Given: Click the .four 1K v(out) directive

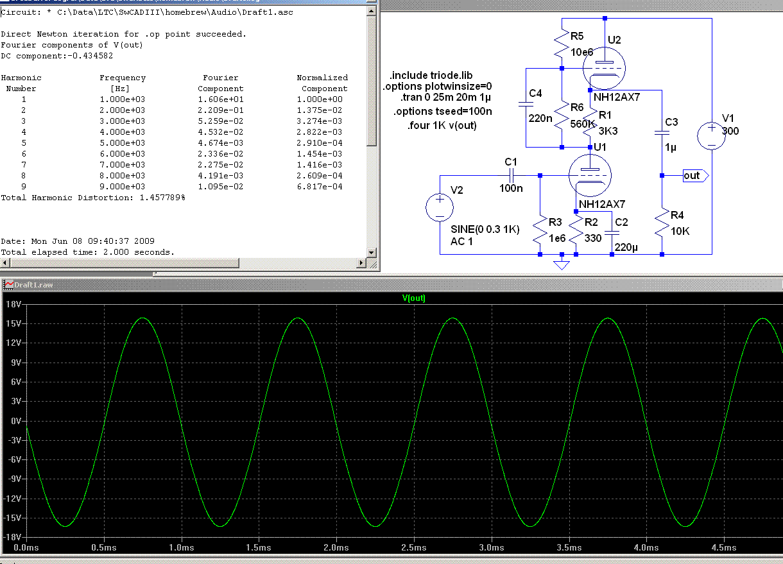Looking at the screenshot, I should point(442,126).
